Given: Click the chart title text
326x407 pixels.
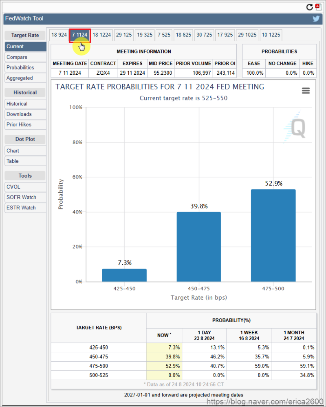Looking at the screenshot, I should [160, 87].
